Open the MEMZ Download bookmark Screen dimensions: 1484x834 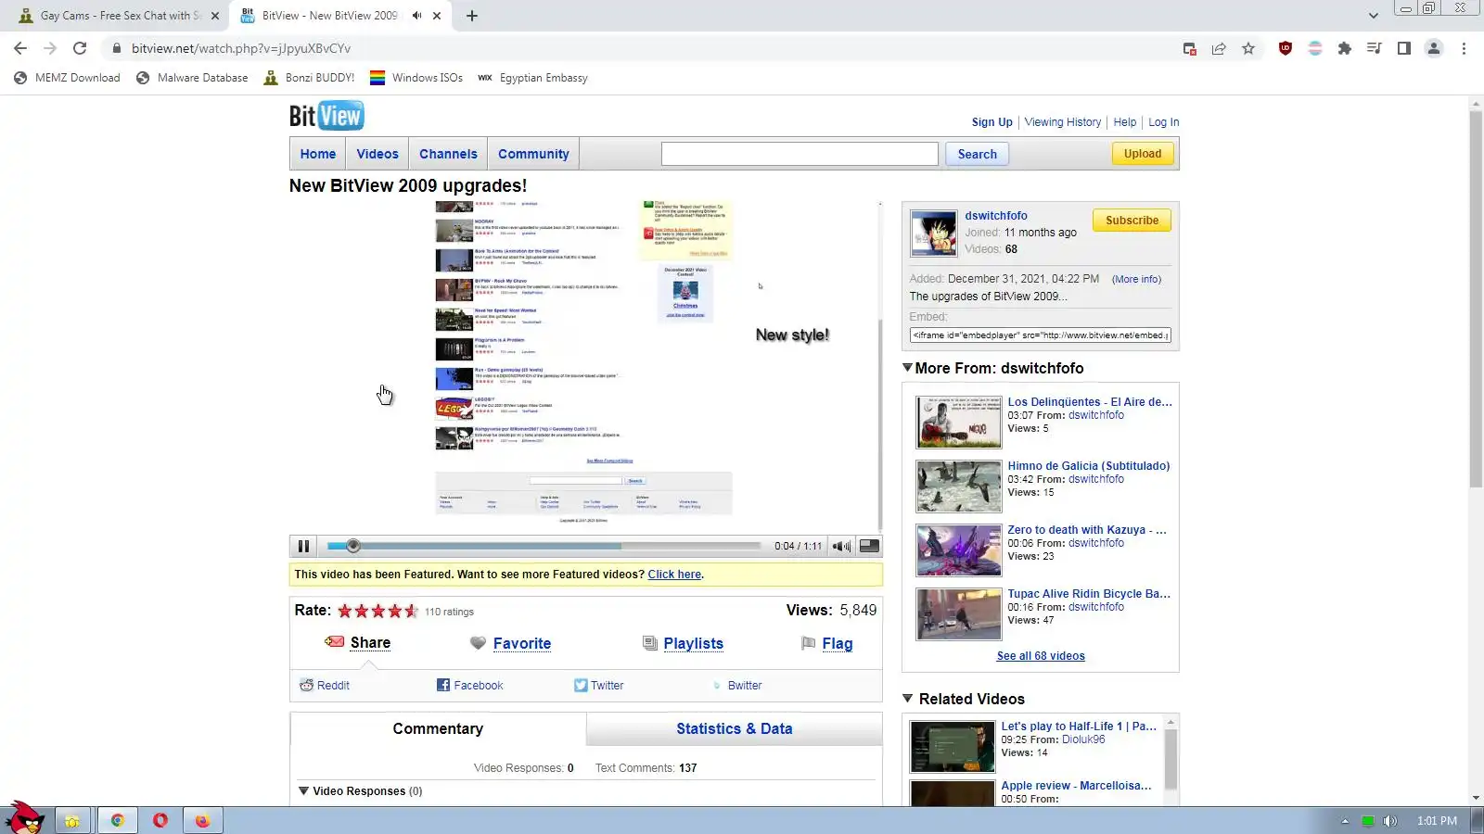67,78
